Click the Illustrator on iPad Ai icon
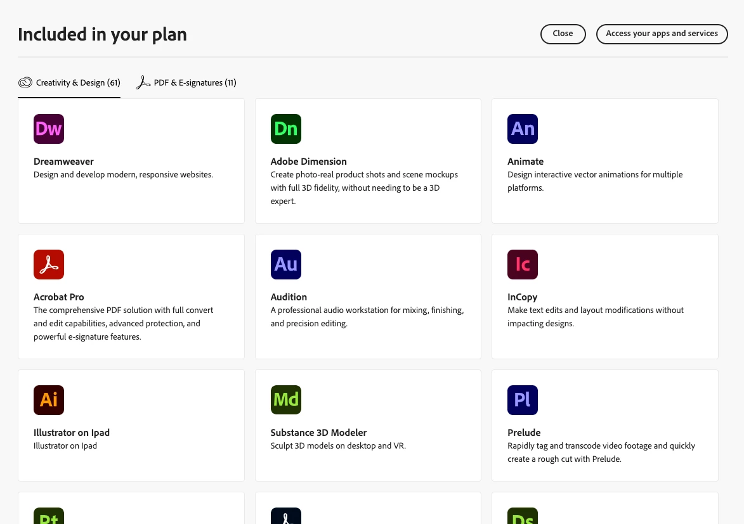 click(x=49, y=400)
